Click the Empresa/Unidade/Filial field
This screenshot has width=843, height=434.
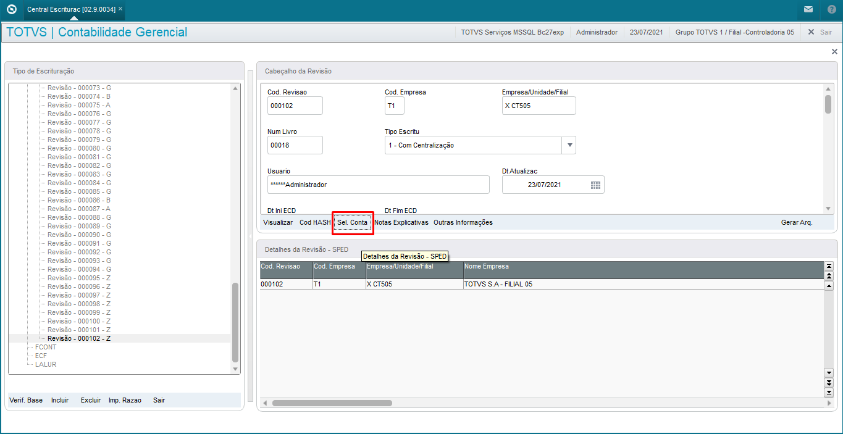click(x=539, y=106)
